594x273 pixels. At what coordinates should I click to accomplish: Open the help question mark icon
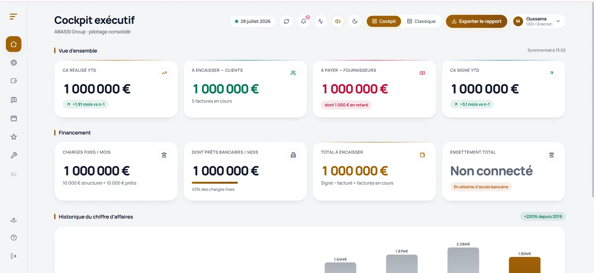coord(14,237)
